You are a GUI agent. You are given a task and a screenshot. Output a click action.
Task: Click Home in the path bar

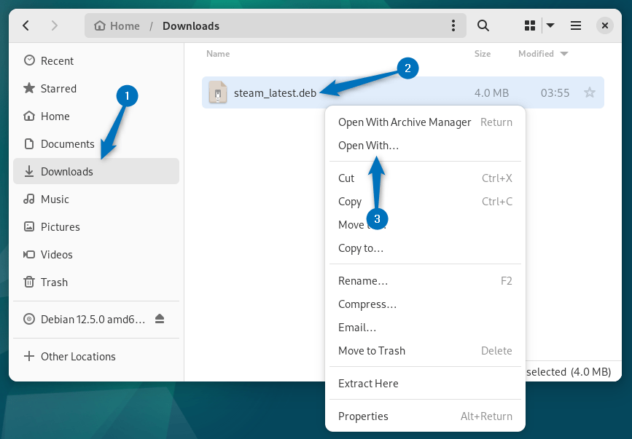point(117,25)
